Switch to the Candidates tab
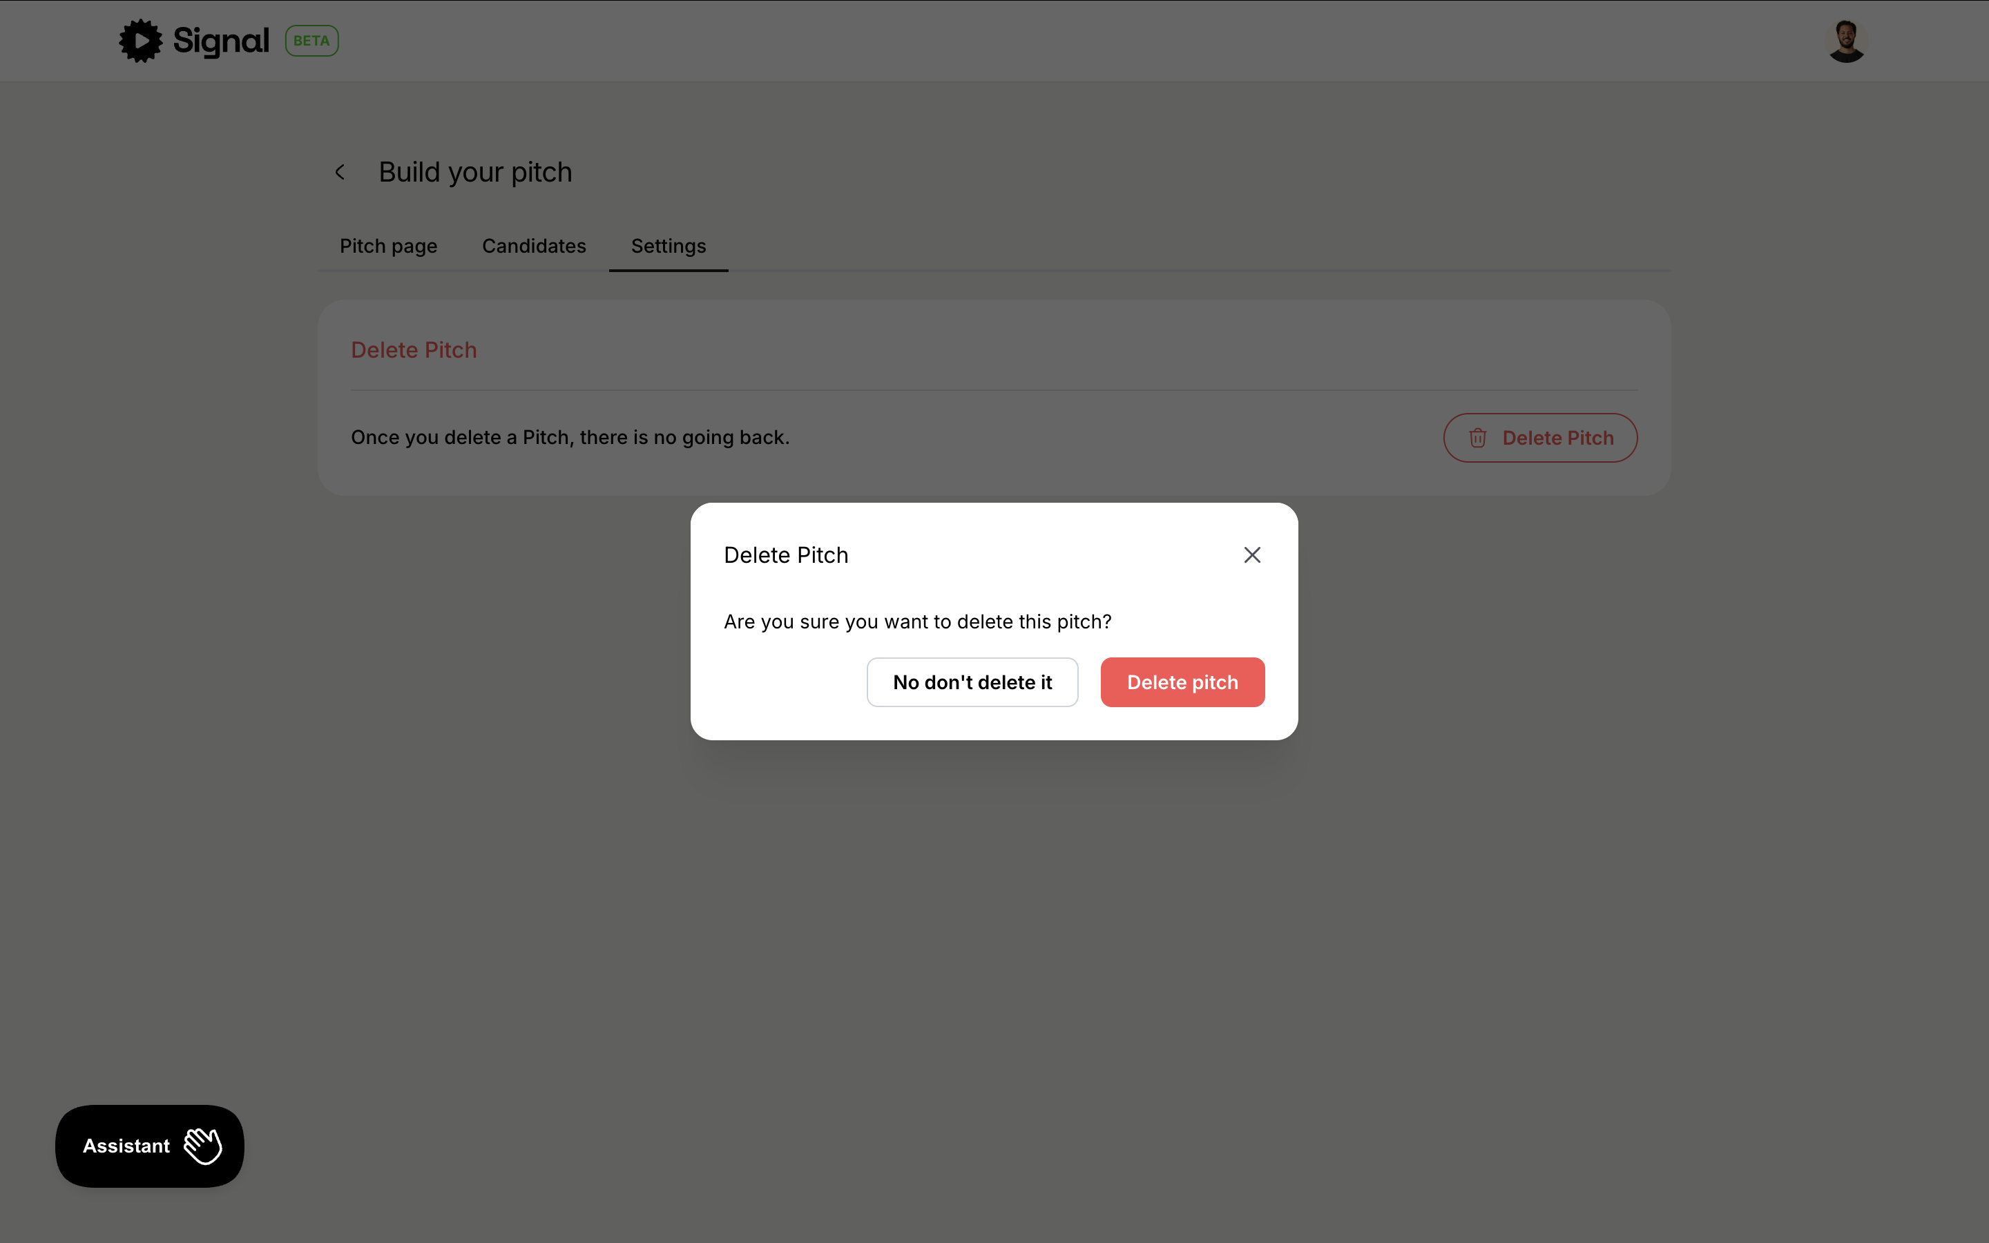Screen dimensions: 1989x1243 coord(533,246)
